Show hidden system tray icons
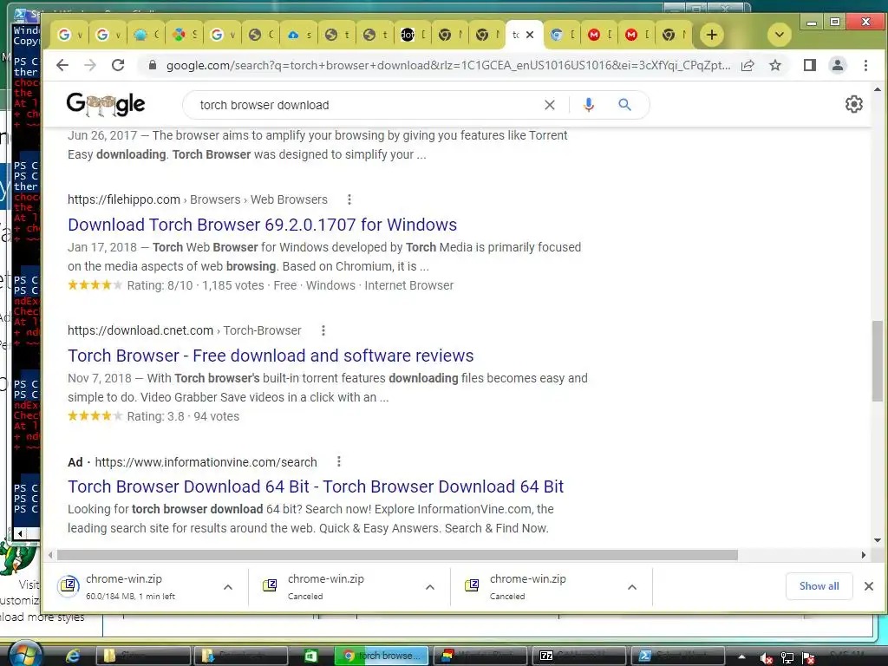Image resolution: width=888 pixels, height=666 pixels. point(741,657)
